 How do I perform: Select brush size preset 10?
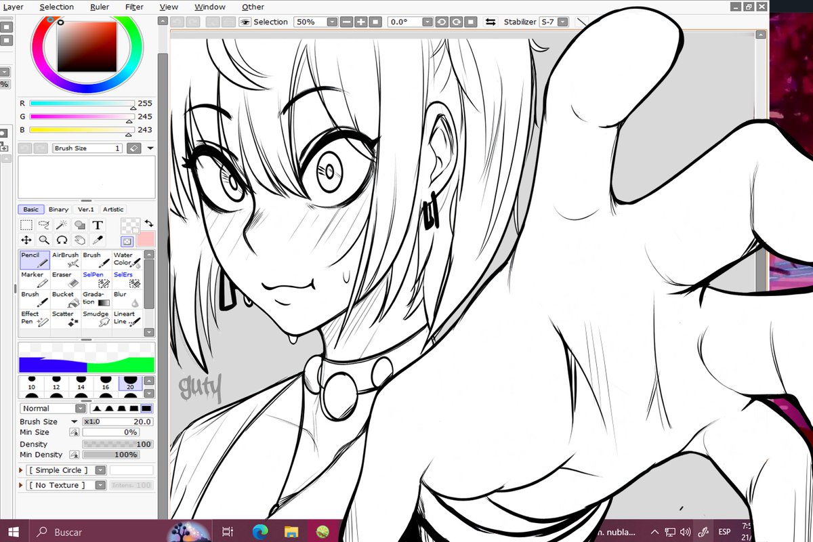(31, 384)
